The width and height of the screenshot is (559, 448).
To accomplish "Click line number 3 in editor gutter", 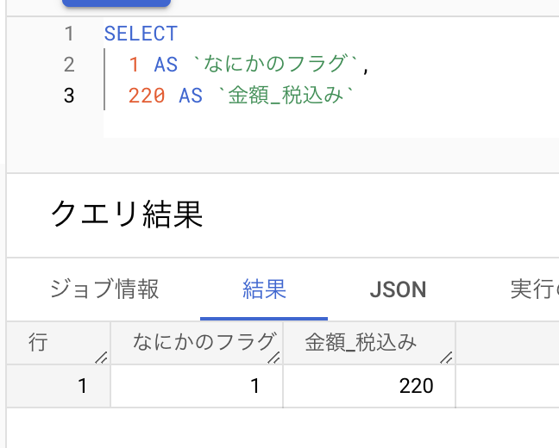I will coord(69,96).
